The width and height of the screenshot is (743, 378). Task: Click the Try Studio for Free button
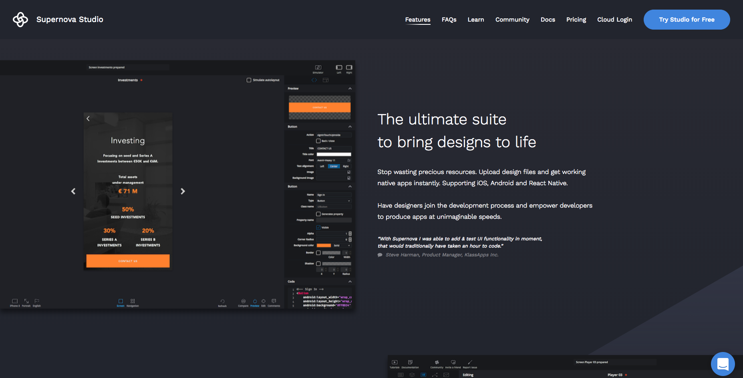687,20
